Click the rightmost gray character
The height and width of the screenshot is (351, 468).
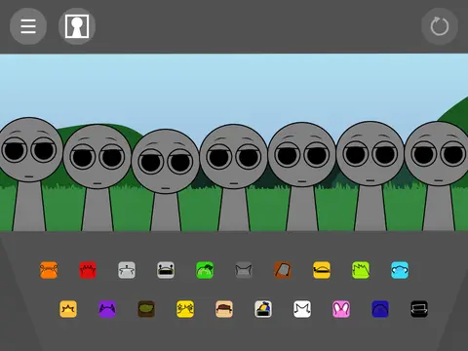(437, 175)
